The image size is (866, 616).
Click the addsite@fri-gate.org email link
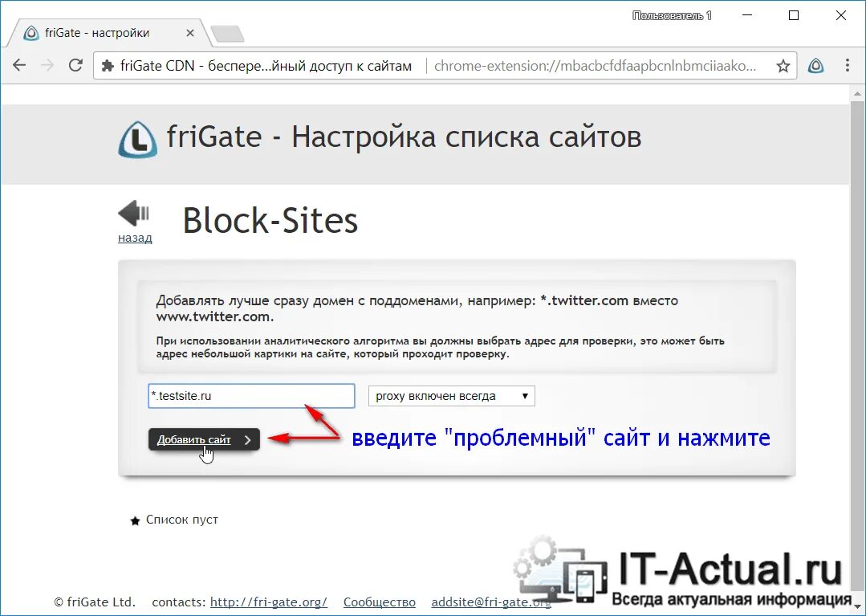(491, 602)
